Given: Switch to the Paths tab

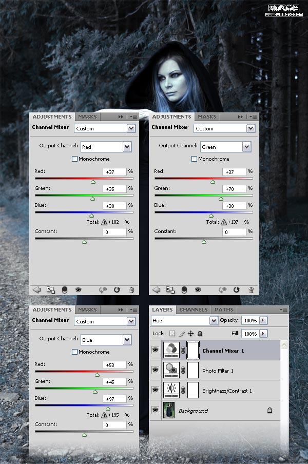Looking at the screenshot, I should point(224,310).
